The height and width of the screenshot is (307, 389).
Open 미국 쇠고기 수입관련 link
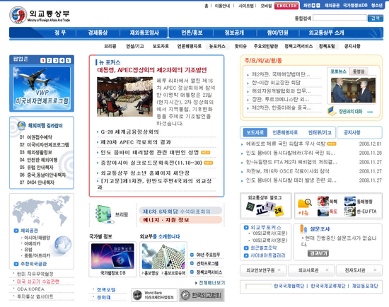(38, 282)
